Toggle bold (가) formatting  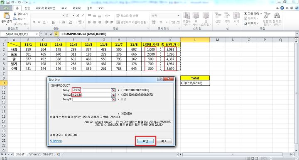coord(34,22)
